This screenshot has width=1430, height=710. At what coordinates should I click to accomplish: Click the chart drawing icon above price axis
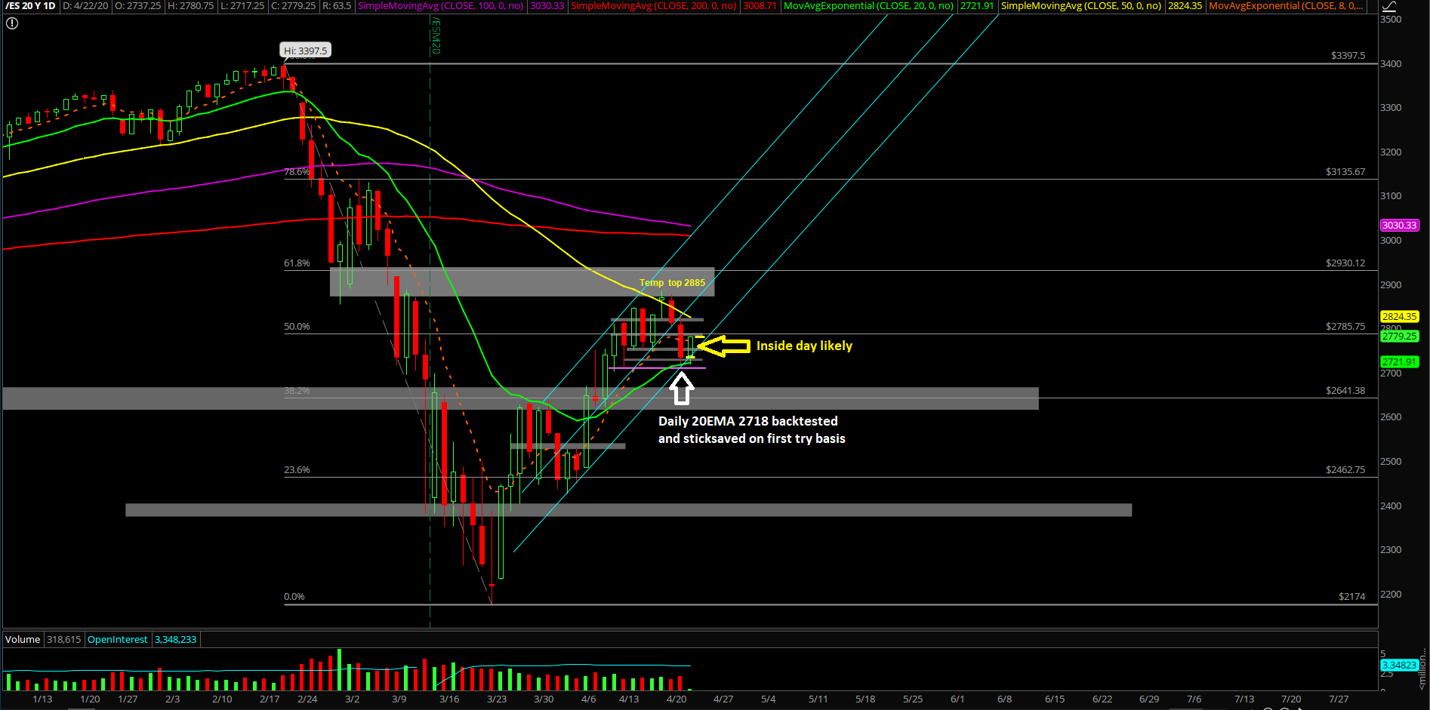(x=1388, y=6)
